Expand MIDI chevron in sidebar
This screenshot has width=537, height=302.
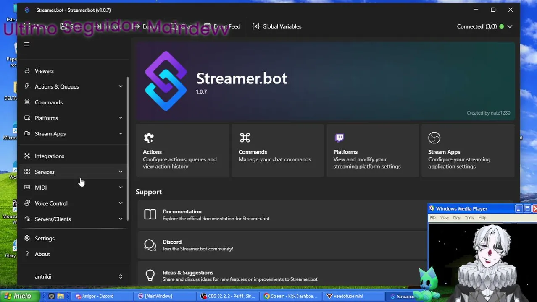pos(121,187)
